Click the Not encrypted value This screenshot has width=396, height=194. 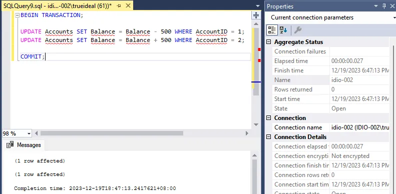tap(350, 156)
